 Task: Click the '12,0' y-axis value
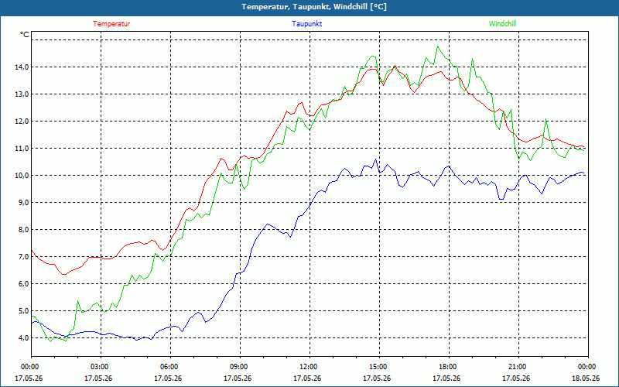tap(22, 122)
